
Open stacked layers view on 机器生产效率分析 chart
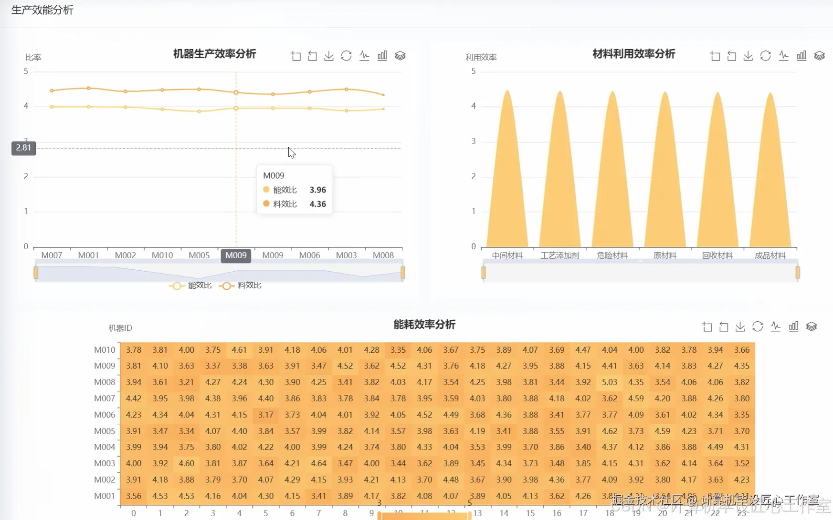[401, 55]
